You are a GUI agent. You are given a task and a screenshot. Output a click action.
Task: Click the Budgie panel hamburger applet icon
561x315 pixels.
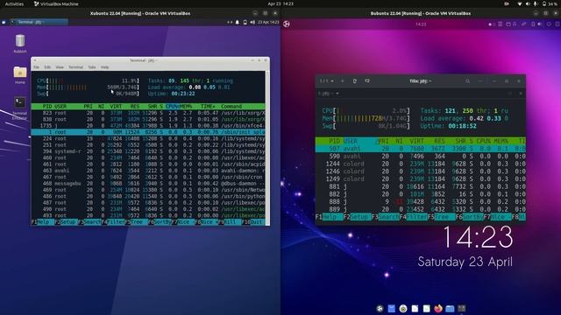pos(501,24)
